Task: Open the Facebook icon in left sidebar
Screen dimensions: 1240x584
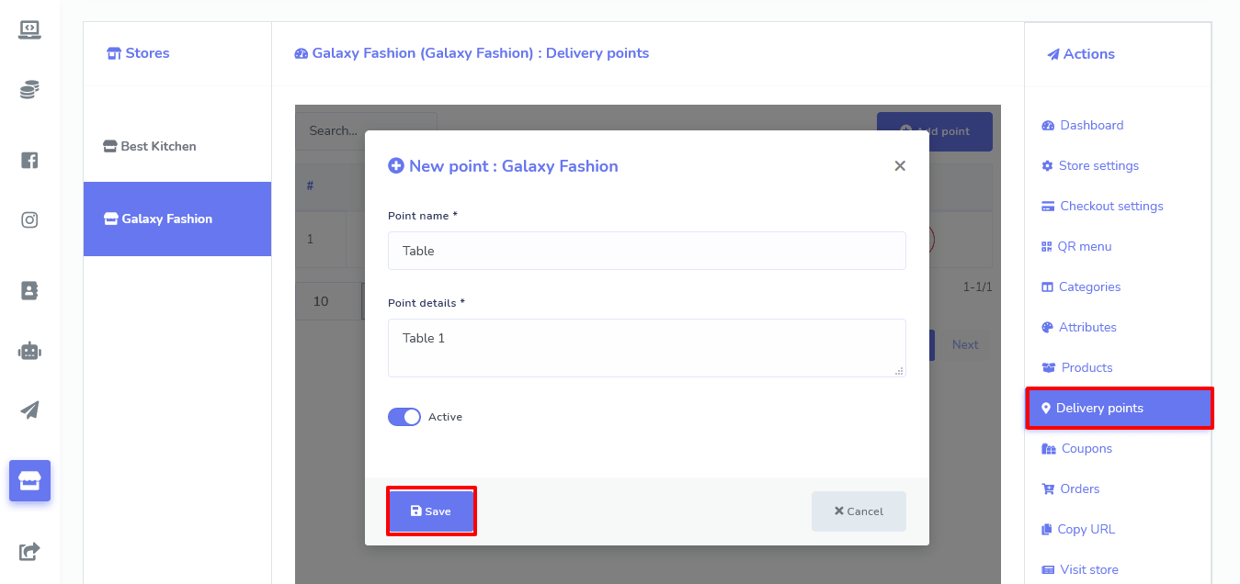Action: click(x=29, y=160)
